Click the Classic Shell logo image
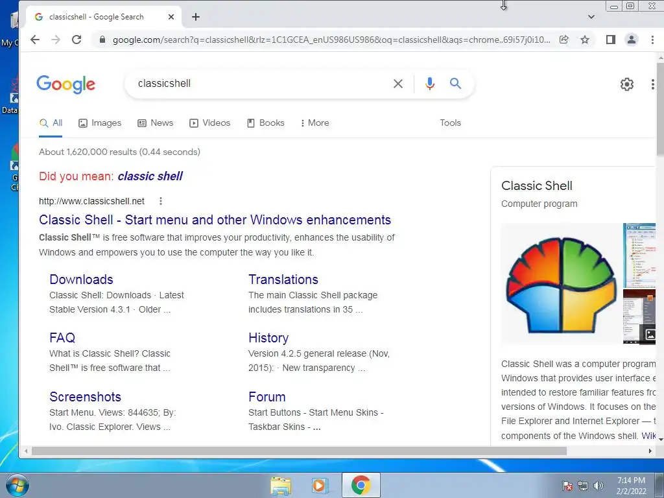This screenshot has height=498, width=664. coord(561,284)
